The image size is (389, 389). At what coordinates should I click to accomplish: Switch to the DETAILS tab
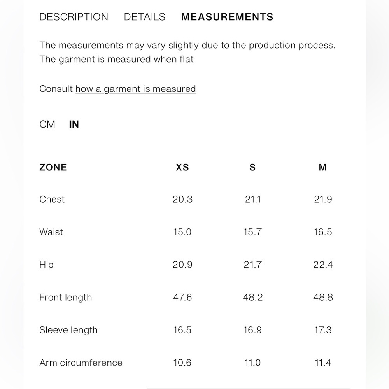click(145, 17)
